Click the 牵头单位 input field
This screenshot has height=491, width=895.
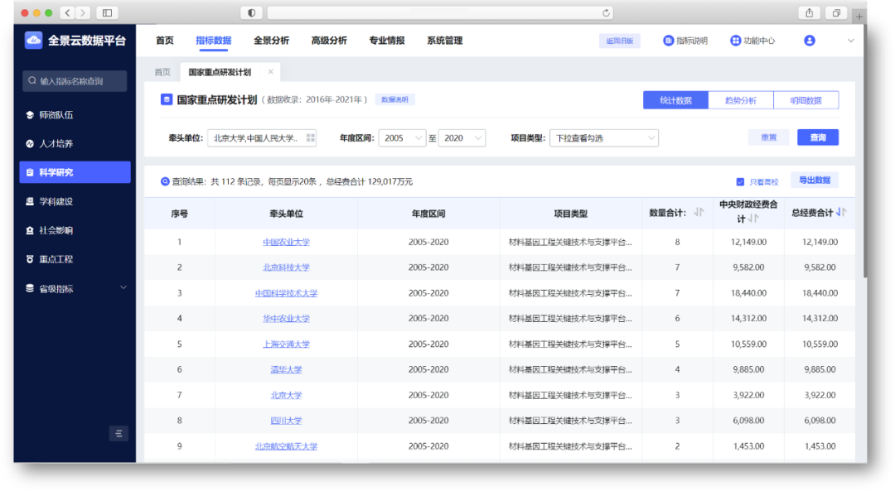[x=262, y=138]
